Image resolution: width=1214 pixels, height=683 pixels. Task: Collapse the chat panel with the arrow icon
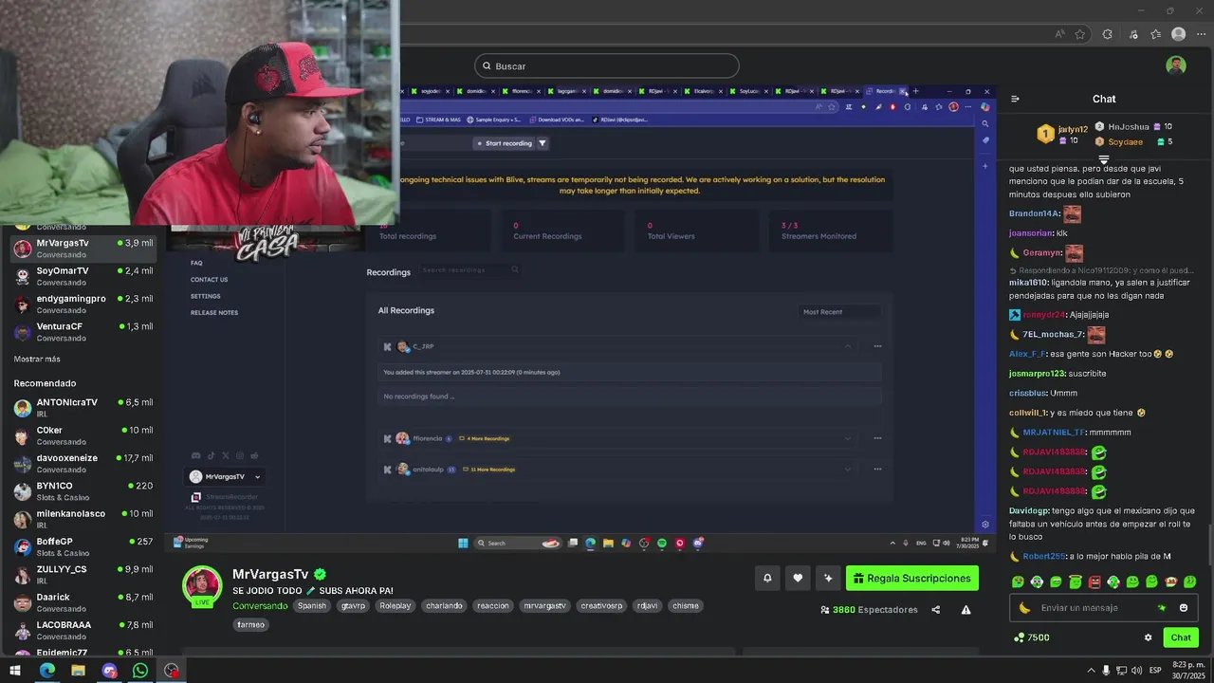coord(1015,99)
